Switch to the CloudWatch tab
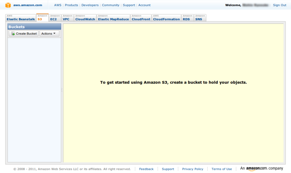Screen dimensions: 291x173 click(x=85, y=18)
